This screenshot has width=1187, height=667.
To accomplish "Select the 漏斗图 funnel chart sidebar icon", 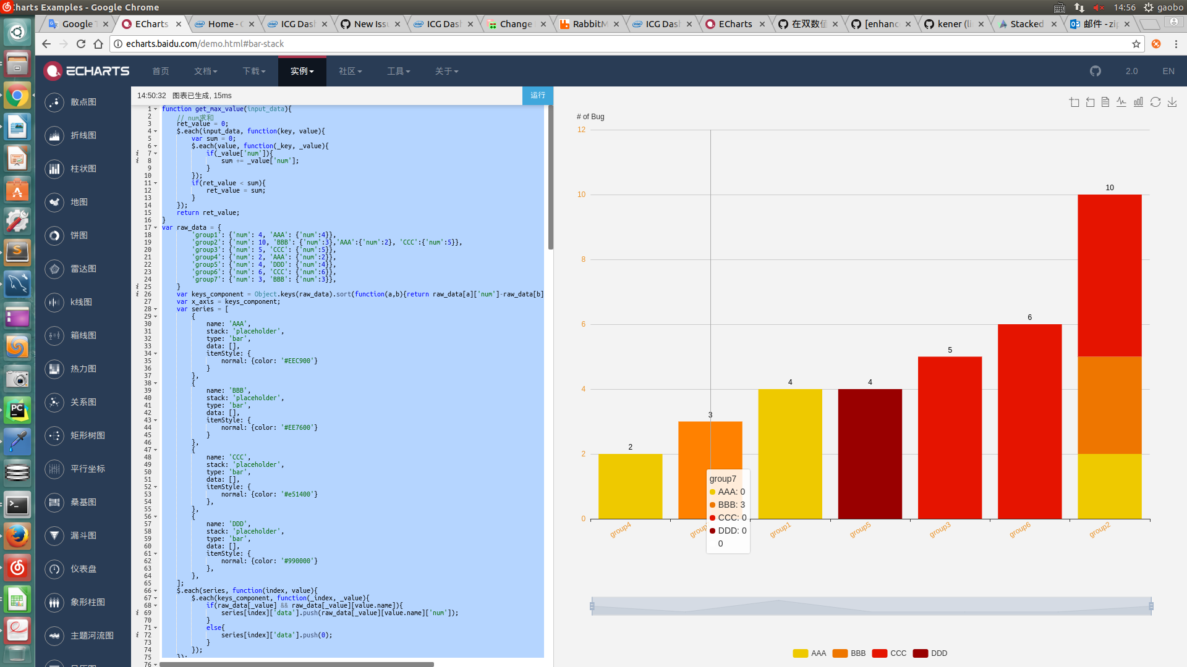I will tap(54, 535).
